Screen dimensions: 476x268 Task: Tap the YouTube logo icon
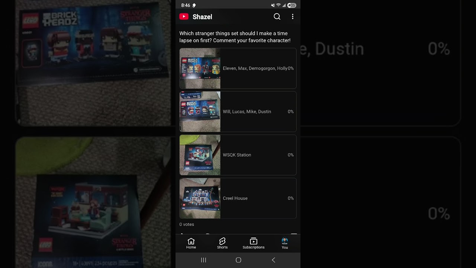184,16
